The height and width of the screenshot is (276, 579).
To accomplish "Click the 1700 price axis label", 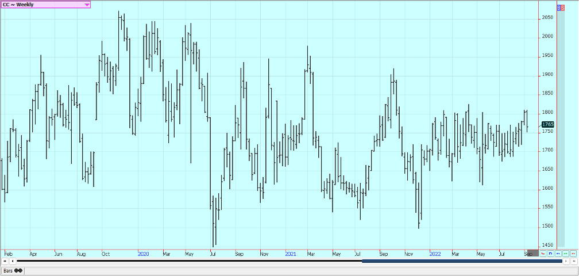I will (547, 151).
